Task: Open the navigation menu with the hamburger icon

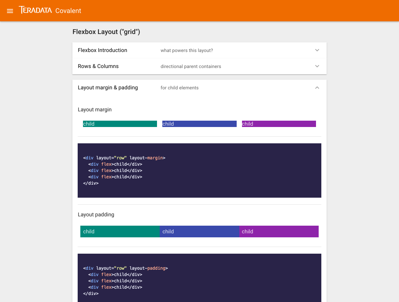Action: point(10,11)
